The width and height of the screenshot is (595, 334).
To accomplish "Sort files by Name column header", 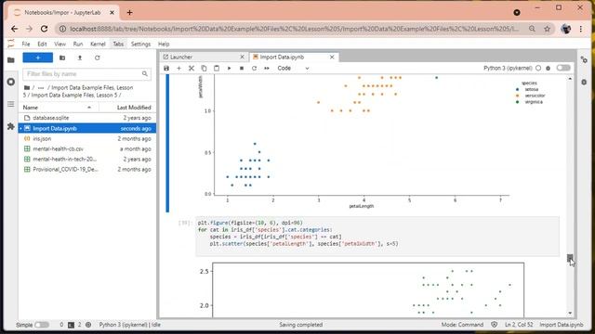I will click(58, 108).
